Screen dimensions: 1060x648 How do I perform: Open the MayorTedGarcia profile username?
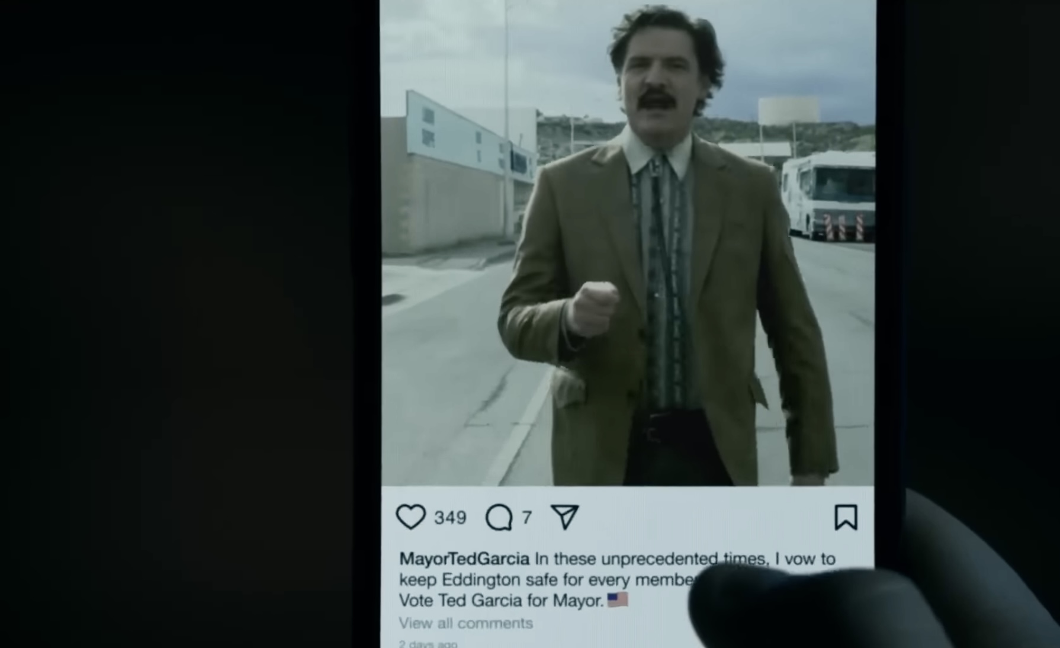coord(464,559)
